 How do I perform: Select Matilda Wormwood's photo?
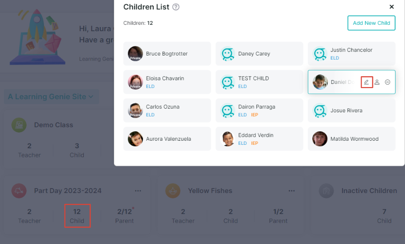[320, 139]
